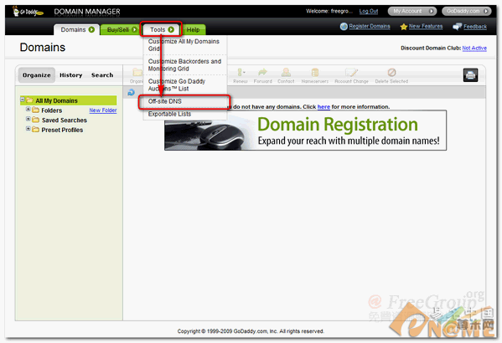
Task: Select Saved Searches tree item
Action: (x=64, y=120)
